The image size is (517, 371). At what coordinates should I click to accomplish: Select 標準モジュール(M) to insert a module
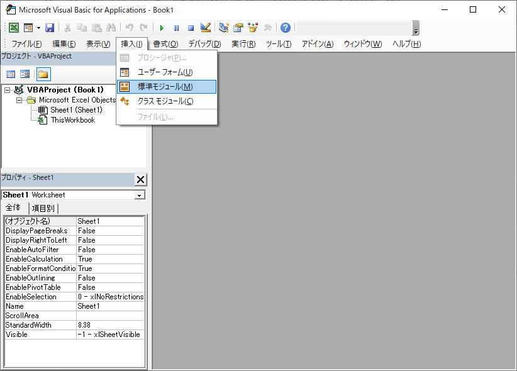click(x=167, y=87)
